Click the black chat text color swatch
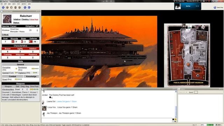 coord(173,119)
